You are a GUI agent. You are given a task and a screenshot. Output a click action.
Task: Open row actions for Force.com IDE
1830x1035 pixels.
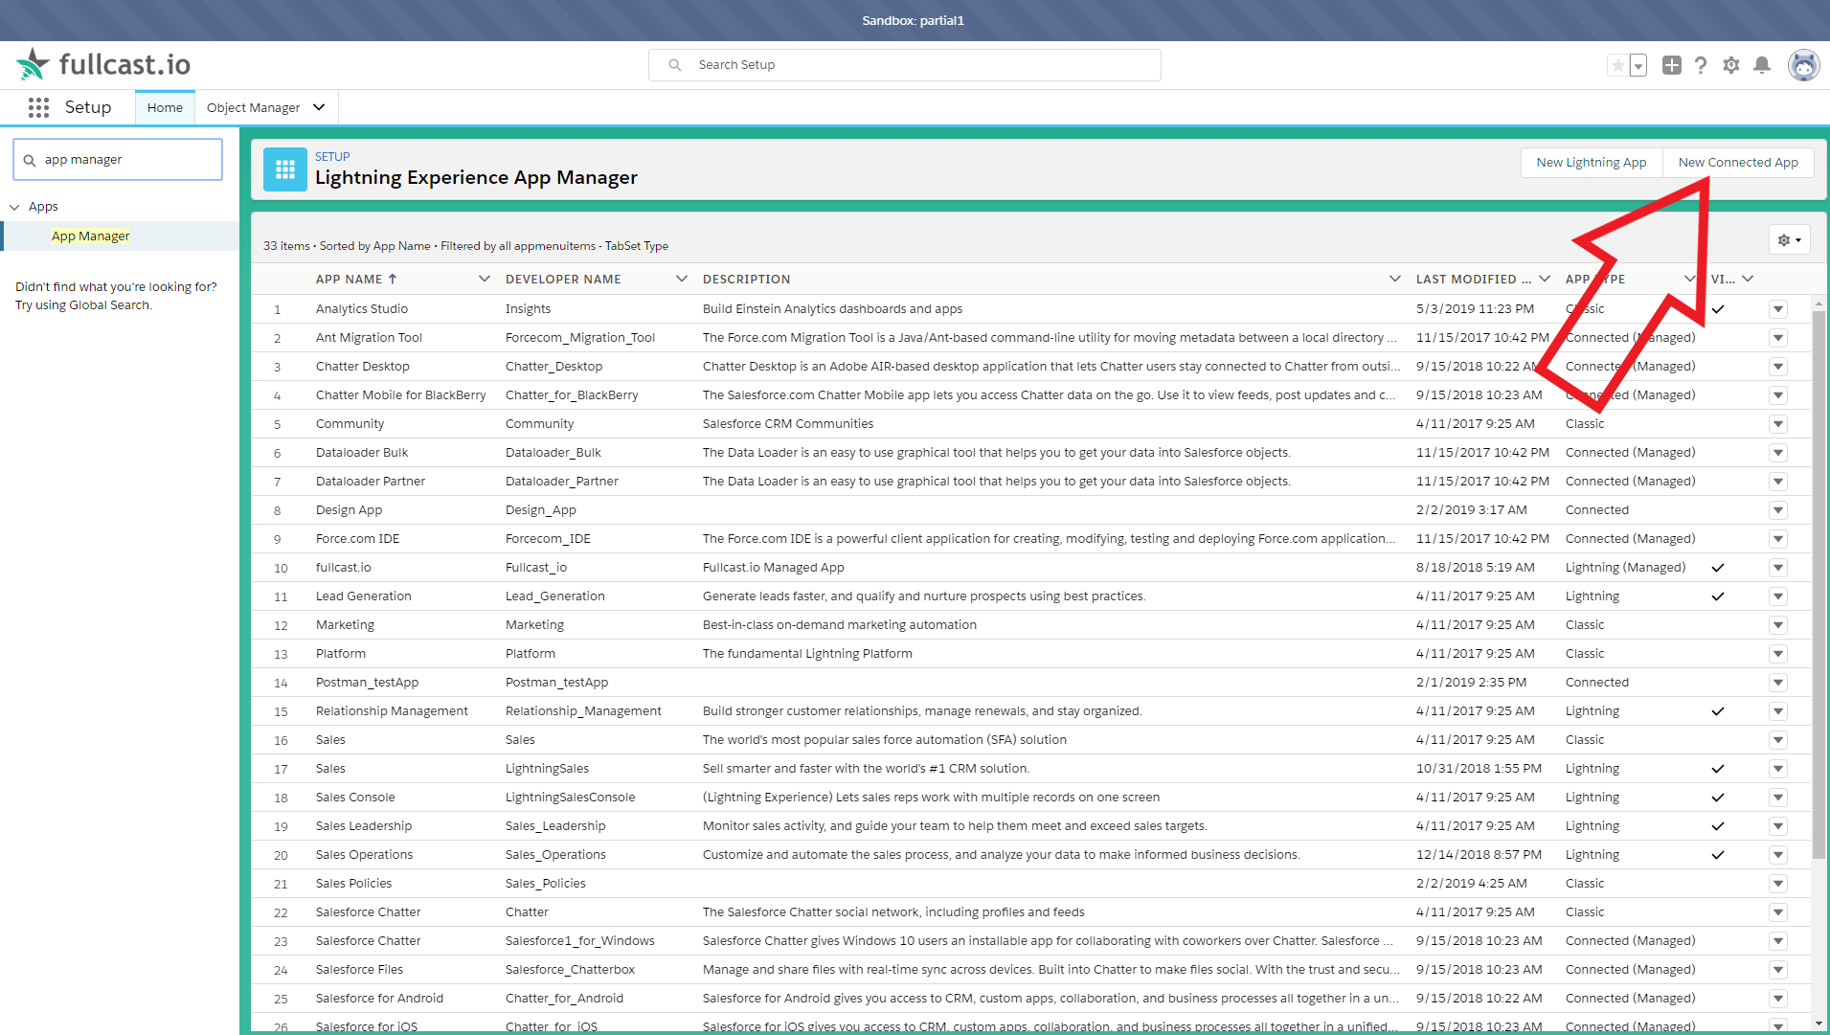[x=1778, y=539]
